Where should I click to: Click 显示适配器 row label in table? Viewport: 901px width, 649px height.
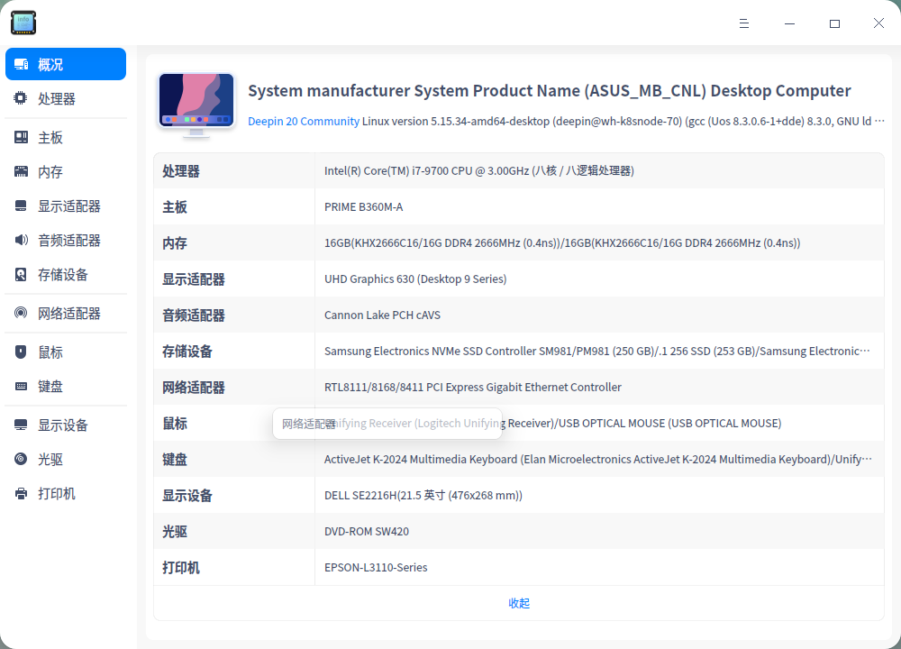coord(194,279)
